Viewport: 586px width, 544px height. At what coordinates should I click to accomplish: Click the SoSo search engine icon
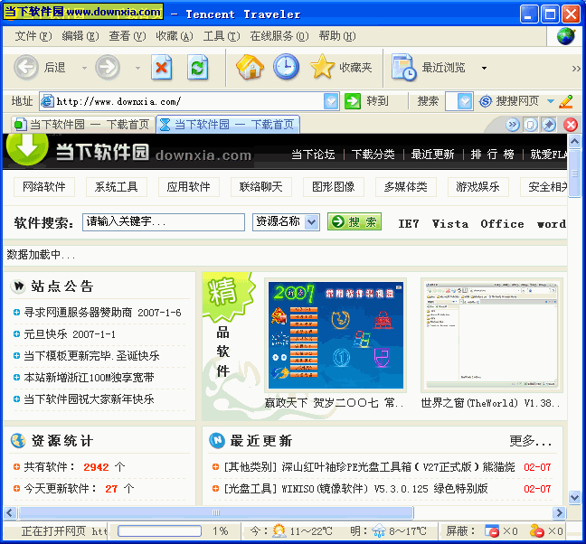pos(485,101)
